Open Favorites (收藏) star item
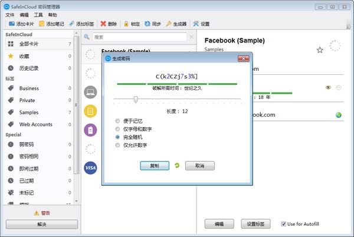This screenshot has width=354, height=237. tap(39, 56)
